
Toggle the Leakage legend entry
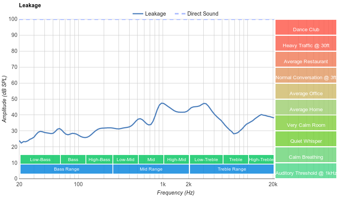point(149,14)
